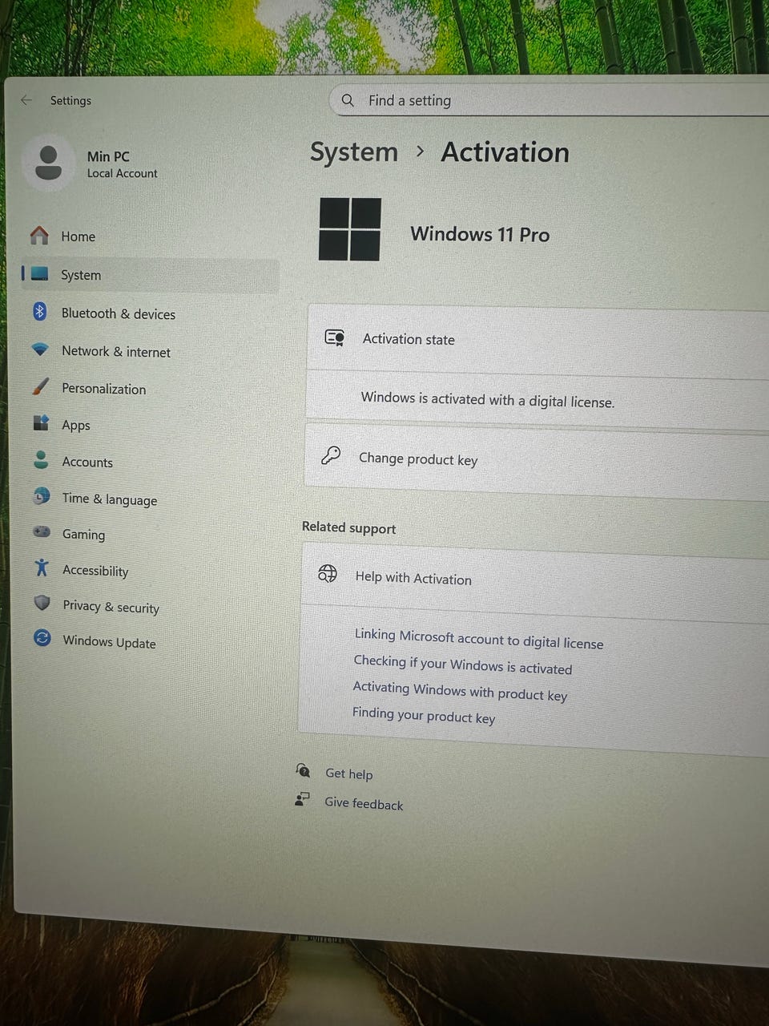
Task: Click the back arrow in Settings
Action: pyautogui.click(x=26, y=100)
